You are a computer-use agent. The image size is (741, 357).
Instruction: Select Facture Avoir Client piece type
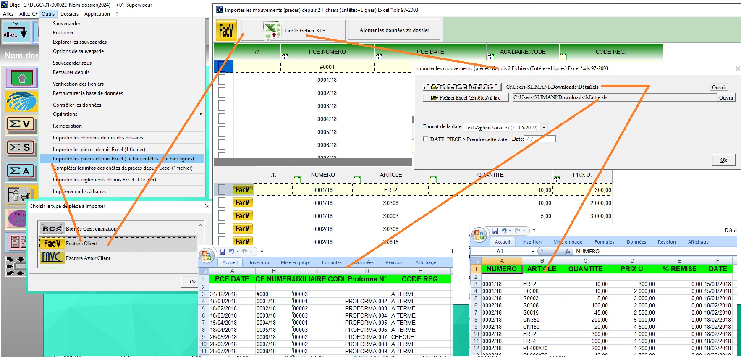pos(118,258)
